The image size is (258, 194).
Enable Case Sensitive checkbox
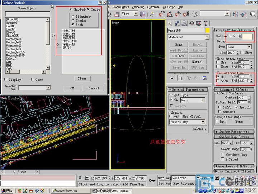(33, 79)
